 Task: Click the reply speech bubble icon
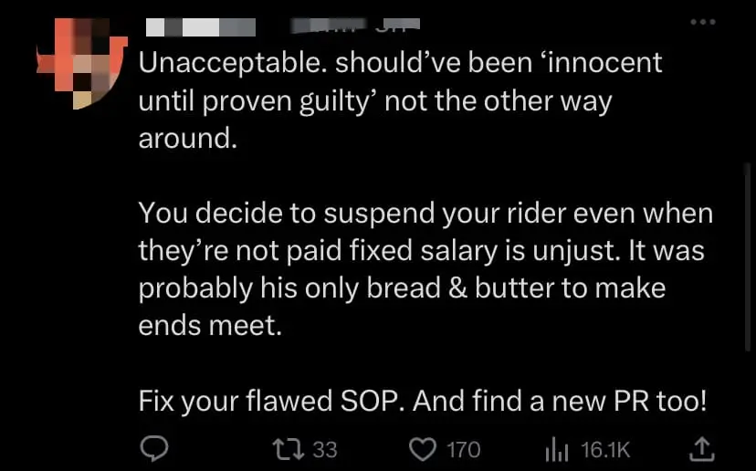[x=152, y=448]
